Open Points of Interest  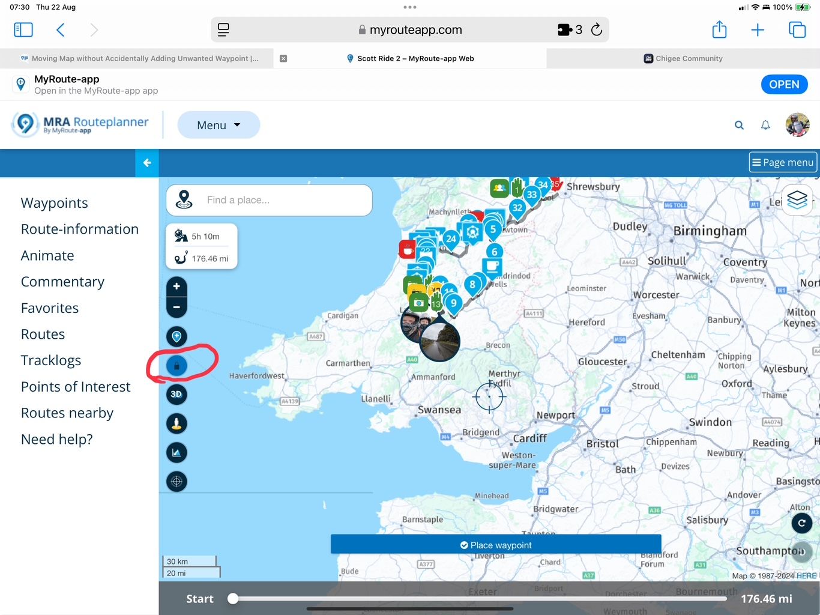click(76, 387)
